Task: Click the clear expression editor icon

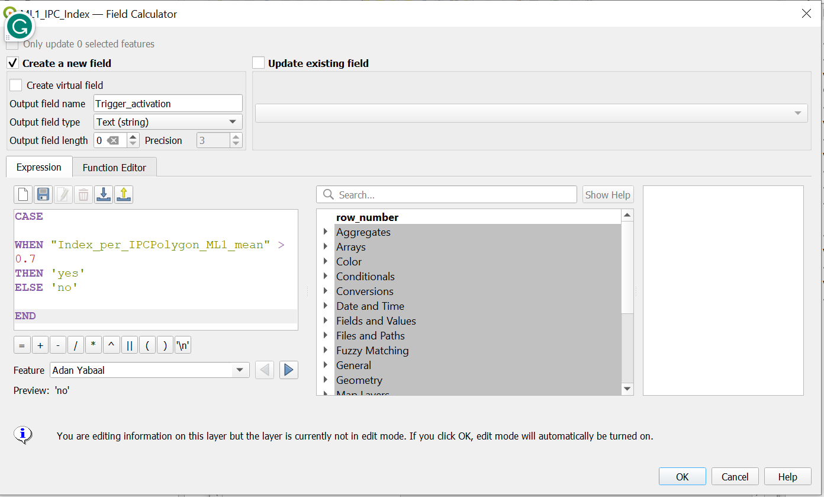Action: [x=23, y=194]
